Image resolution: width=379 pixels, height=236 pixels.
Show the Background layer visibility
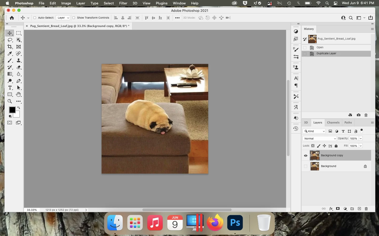pyautogui.click(x=306, y=166)
